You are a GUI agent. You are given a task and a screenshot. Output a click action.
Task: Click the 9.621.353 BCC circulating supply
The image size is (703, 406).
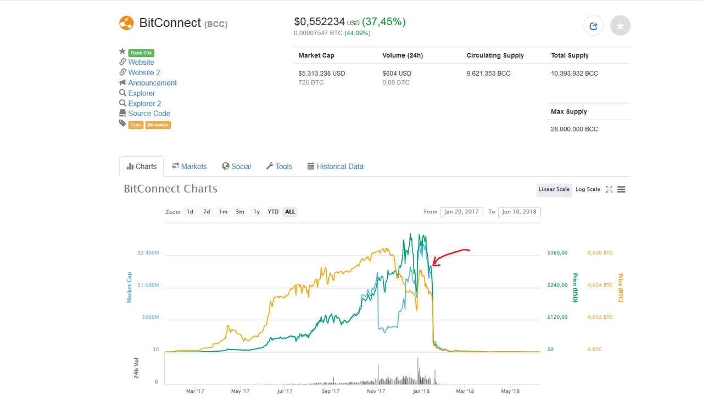pos(488,74)
